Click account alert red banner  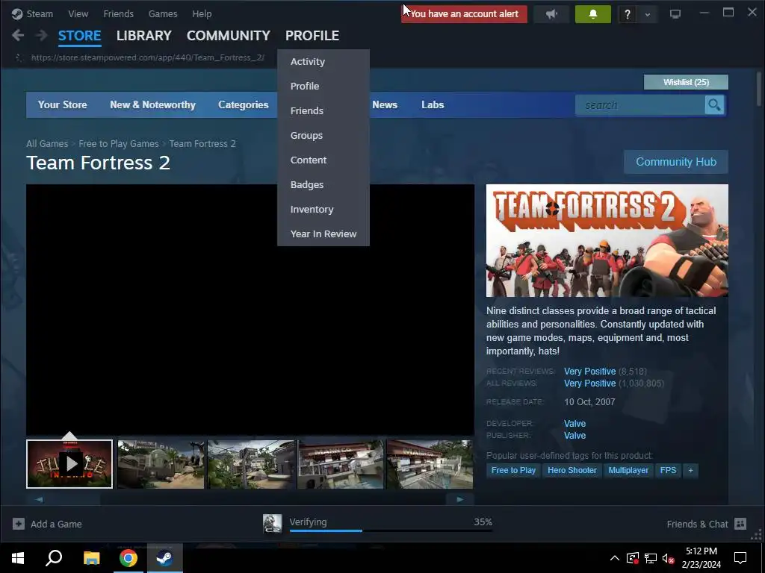pos(464,14)
